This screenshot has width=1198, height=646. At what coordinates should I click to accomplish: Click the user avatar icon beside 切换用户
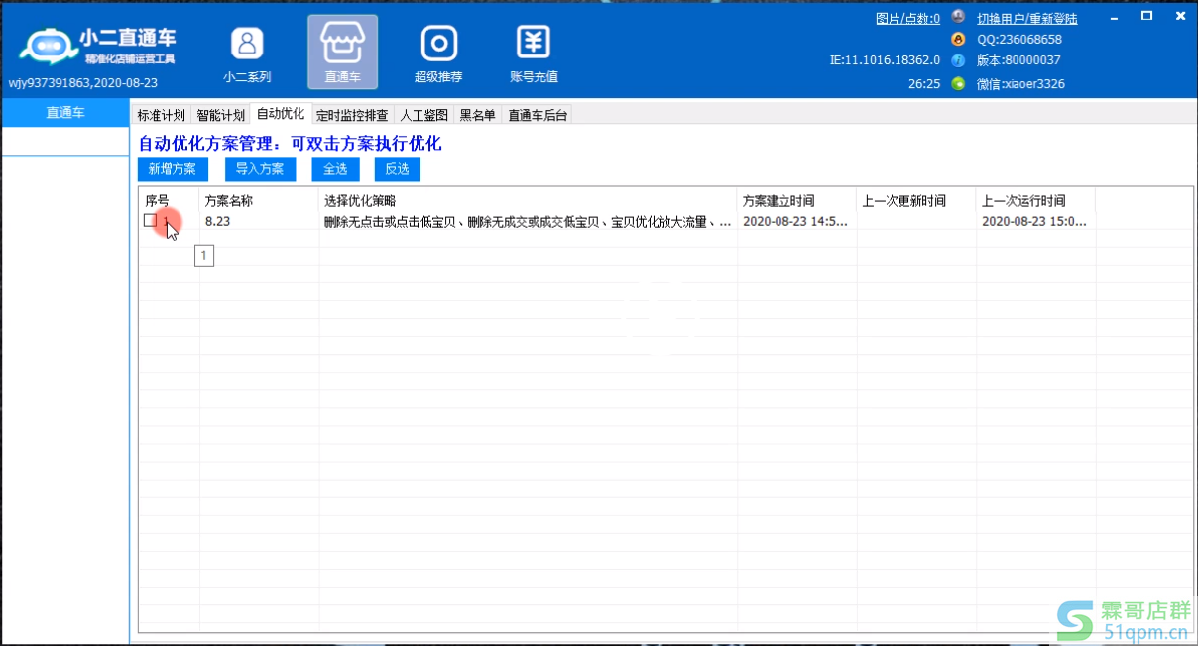tap(958, 18)
